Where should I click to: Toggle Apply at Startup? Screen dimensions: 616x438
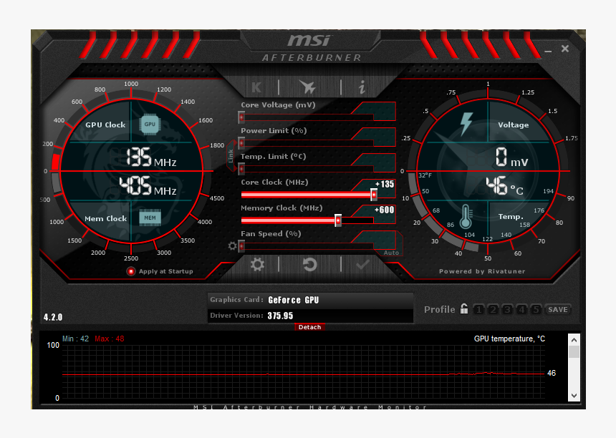pyautogui.click(x=131, y=271)
